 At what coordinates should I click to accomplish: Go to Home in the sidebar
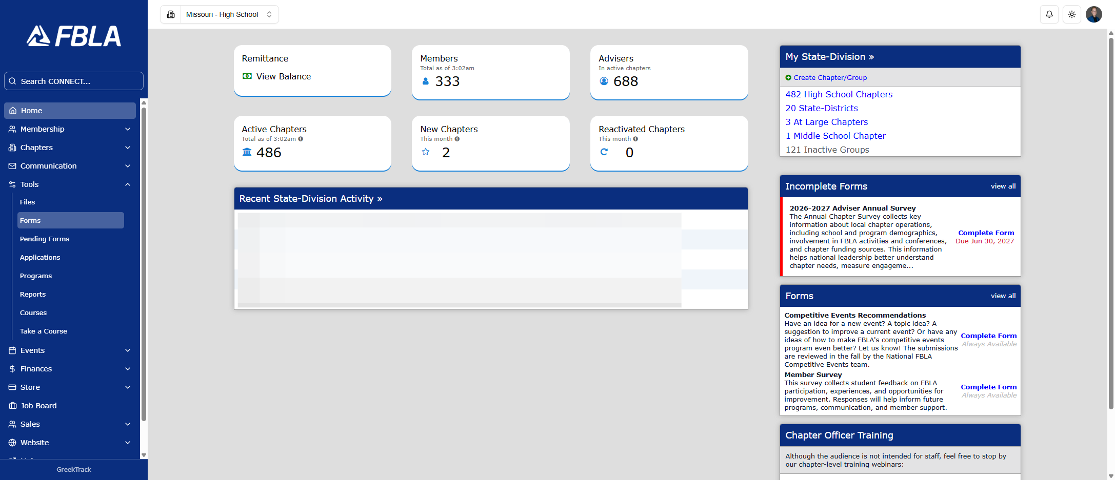point(70,111)
